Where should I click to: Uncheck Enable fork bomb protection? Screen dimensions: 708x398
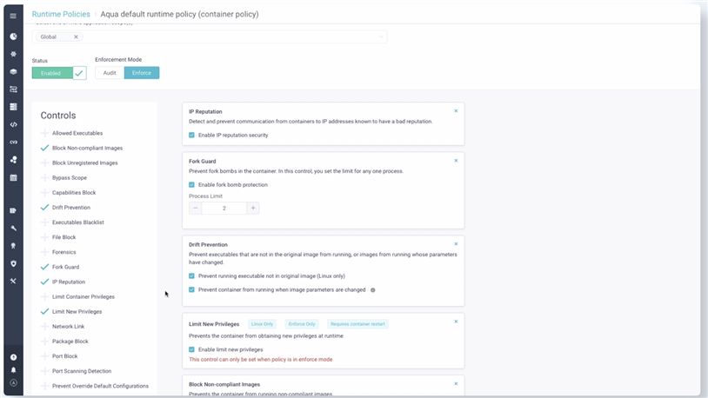pos(192,184)
